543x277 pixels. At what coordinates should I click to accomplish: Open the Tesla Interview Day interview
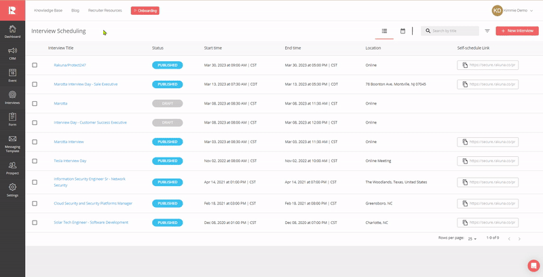(70, 161)
